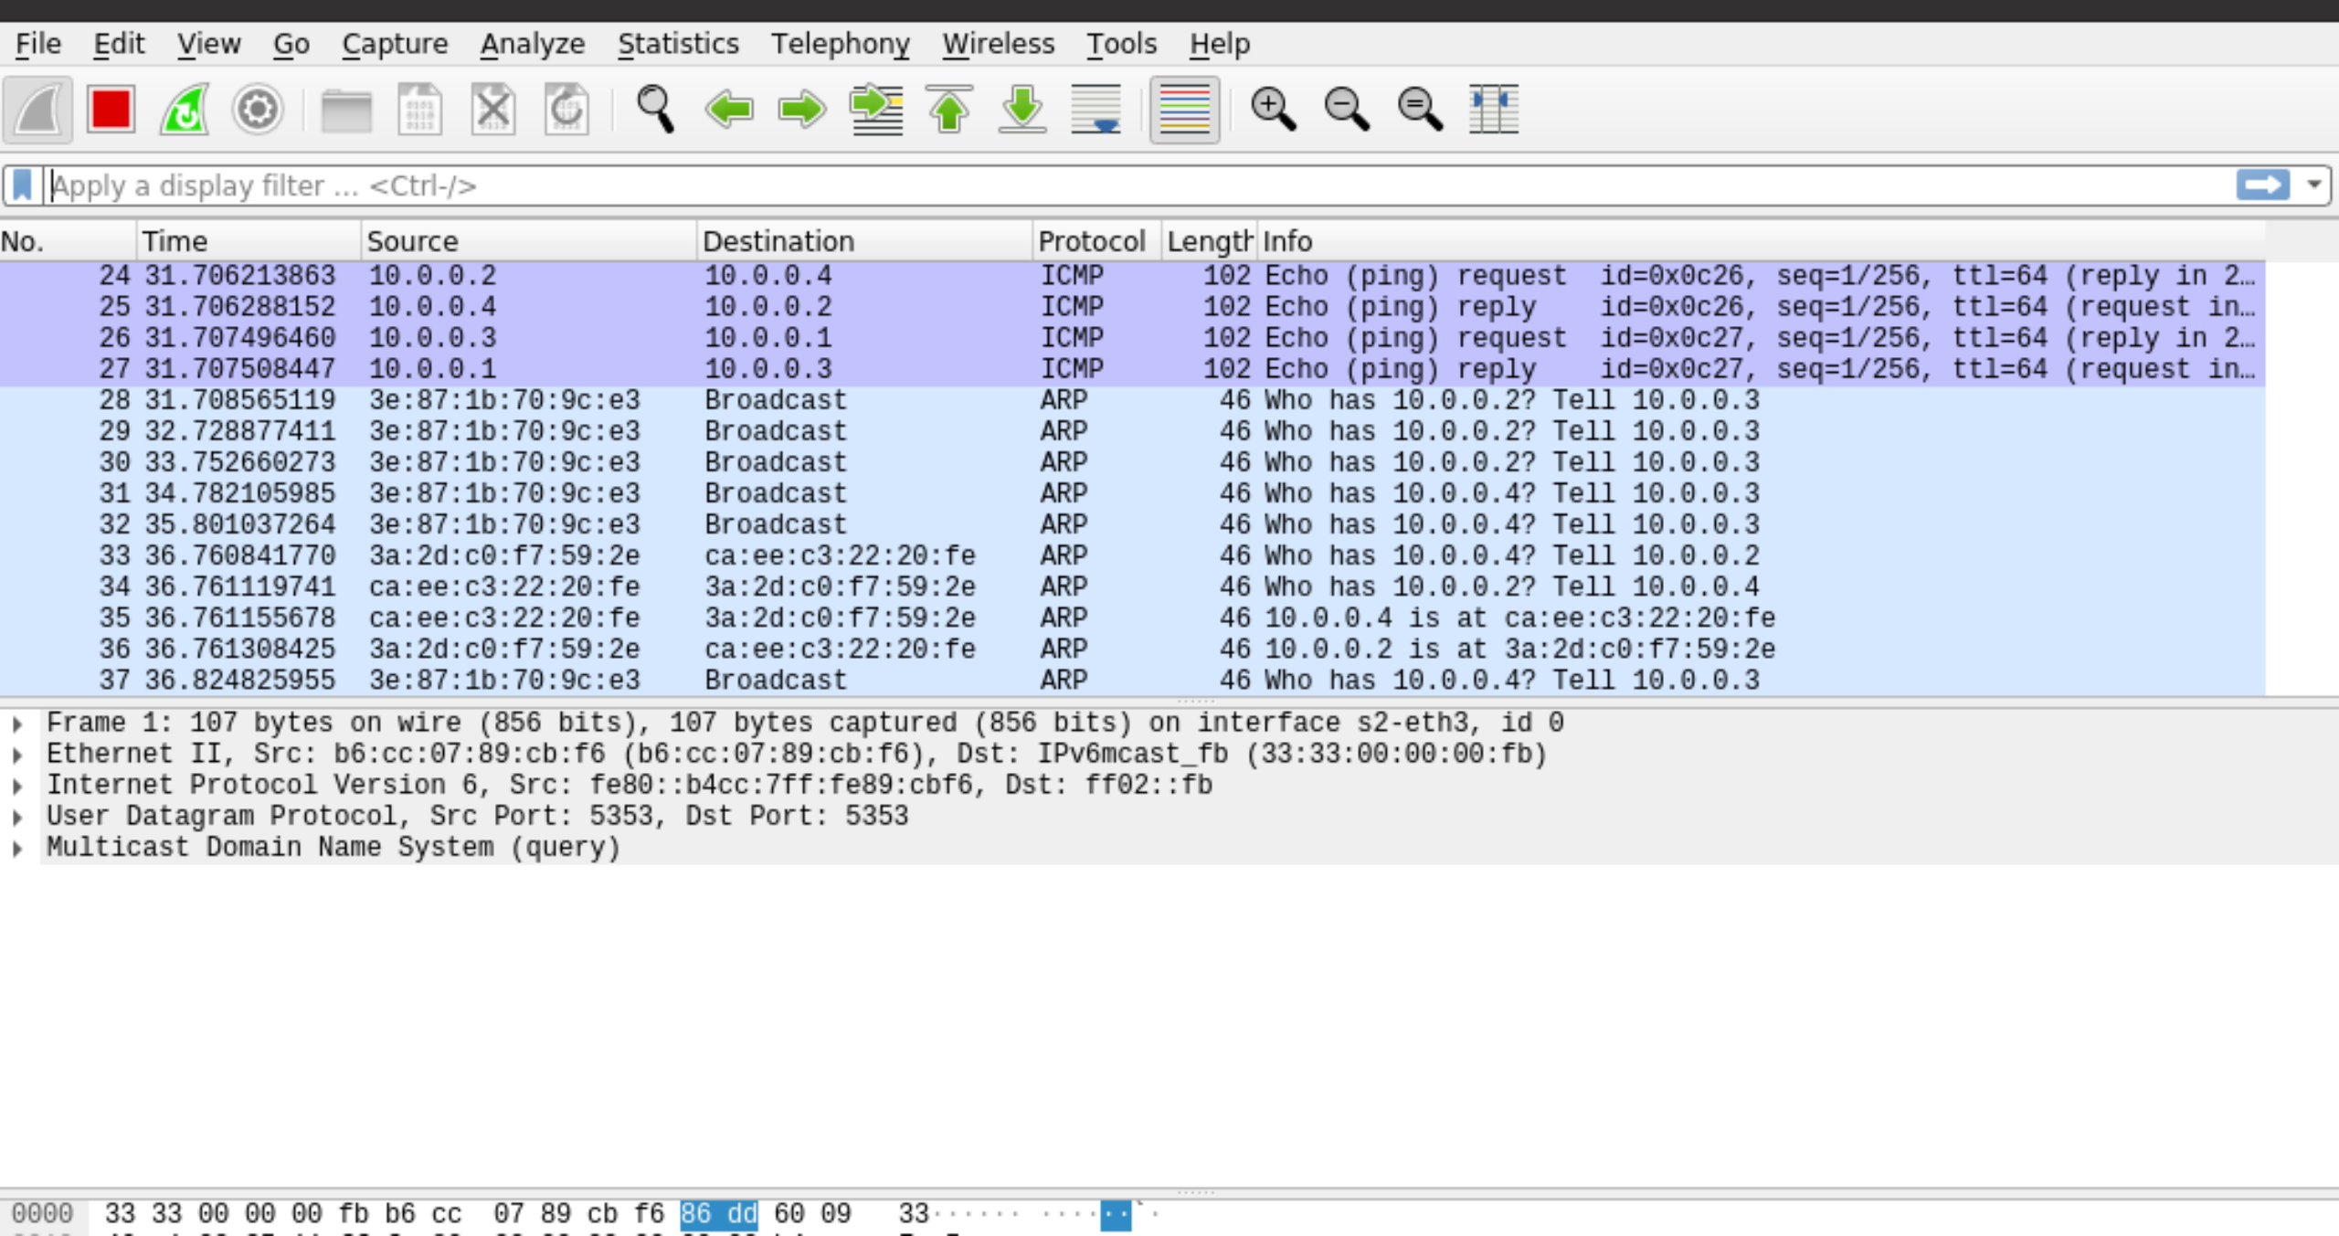Expand Internet Protocol Version 6 details
This screenshot has width=2339, height=1236.
click(17, 786)
